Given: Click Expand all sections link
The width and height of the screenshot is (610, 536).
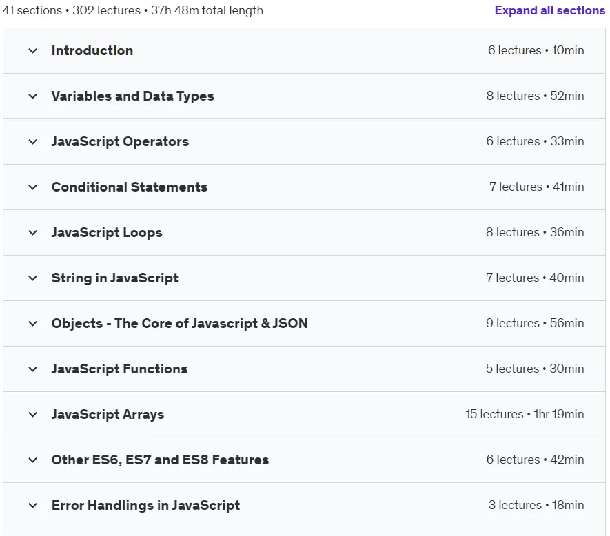Looking at the screenshot, I should click(550, 10).
